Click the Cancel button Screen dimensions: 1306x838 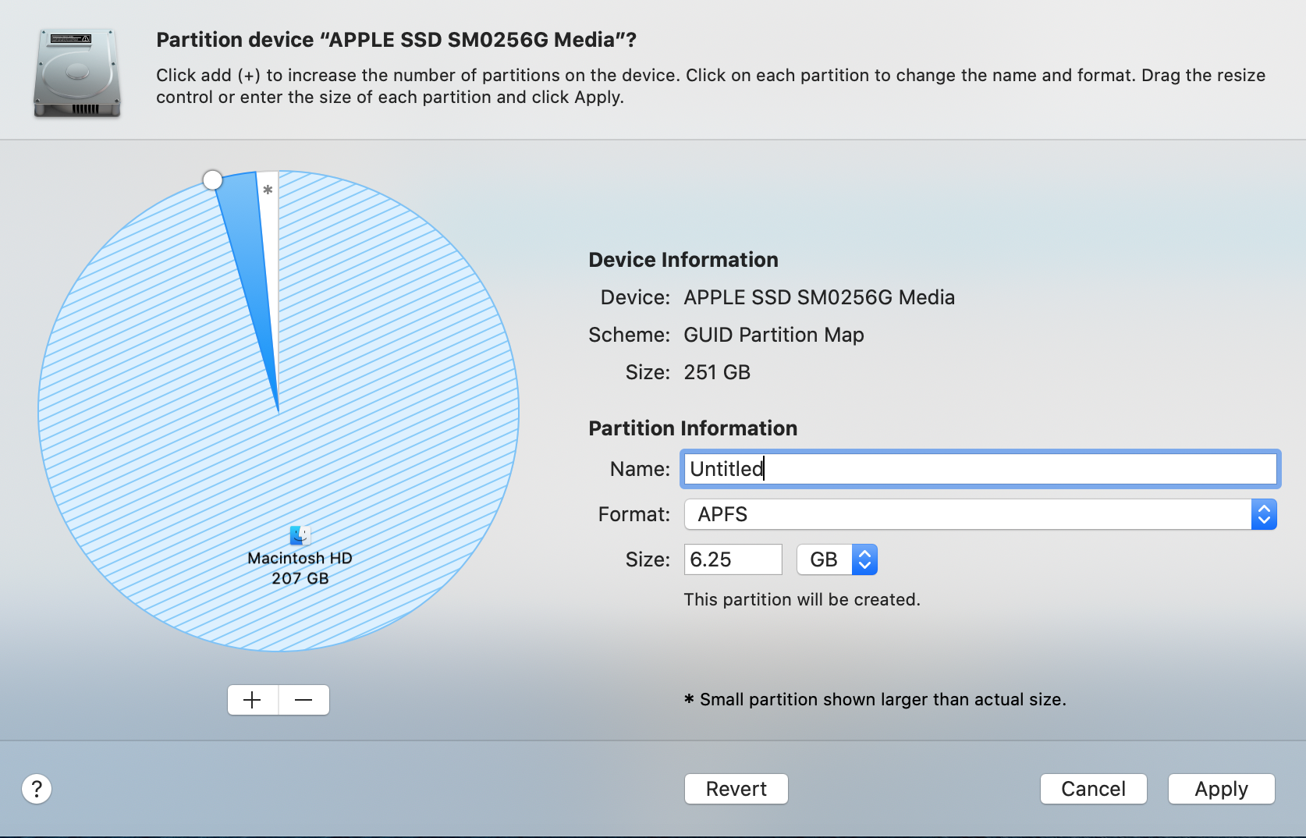[x=1093, y=789]
